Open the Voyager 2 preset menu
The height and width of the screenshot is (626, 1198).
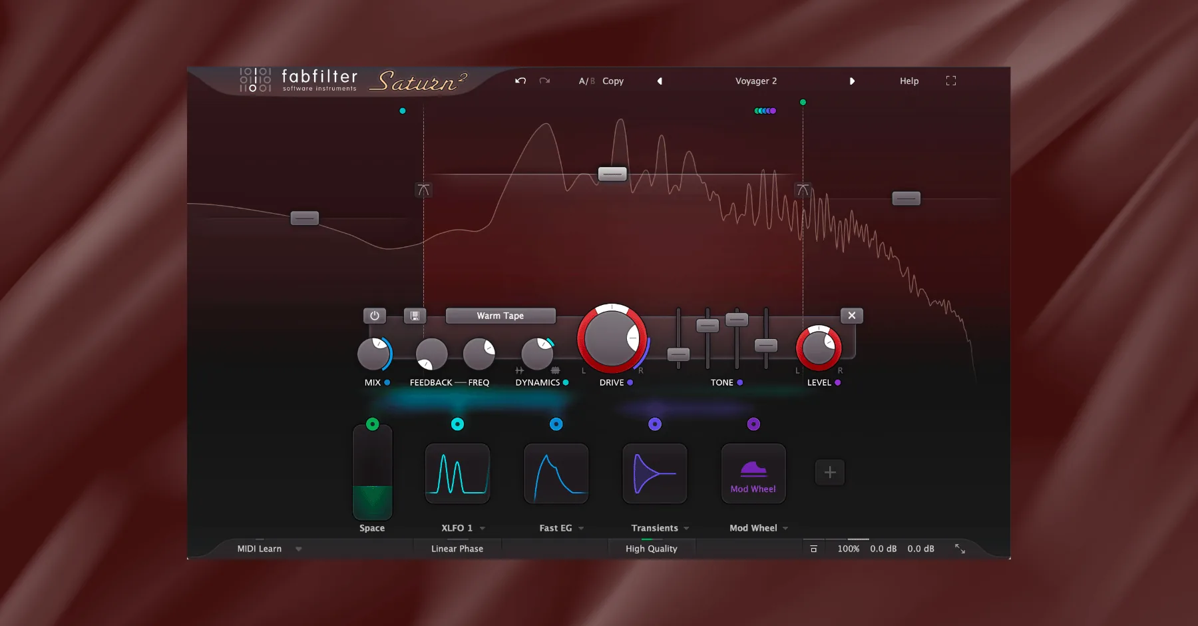click(x=756, y=81)
